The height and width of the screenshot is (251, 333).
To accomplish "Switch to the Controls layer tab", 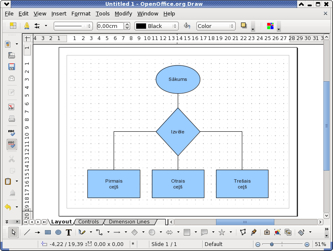I will coord(89,222).
